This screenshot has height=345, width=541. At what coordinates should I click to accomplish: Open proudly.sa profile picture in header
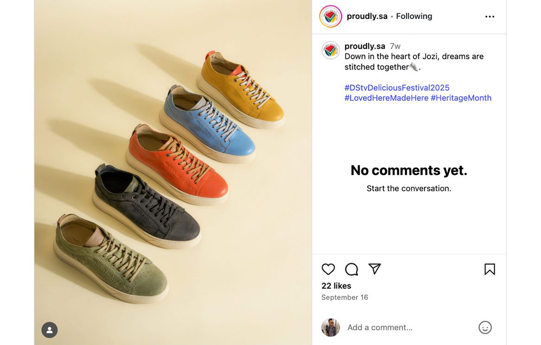(x=330, y=17)
